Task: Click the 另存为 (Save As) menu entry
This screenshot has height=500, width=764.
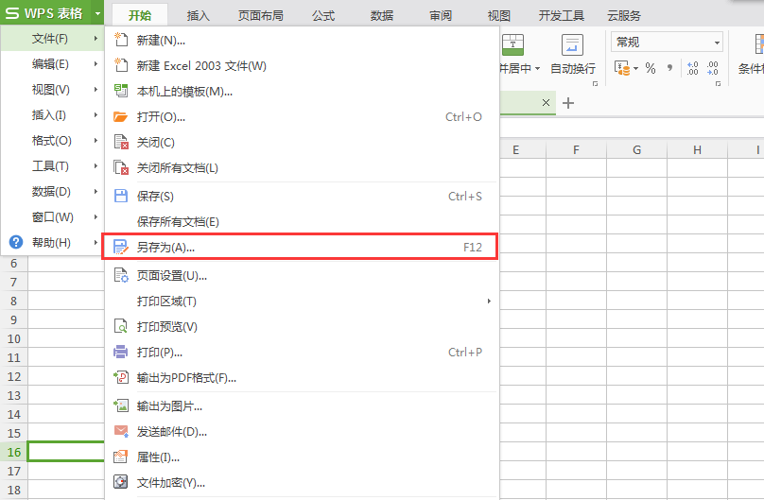Action: (x=165, y=247)
